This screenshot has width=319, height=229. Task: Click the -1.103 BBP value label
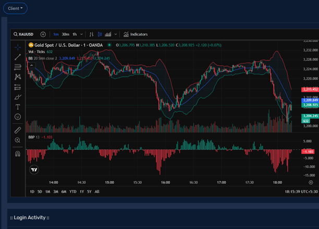[x=308, y=151]
